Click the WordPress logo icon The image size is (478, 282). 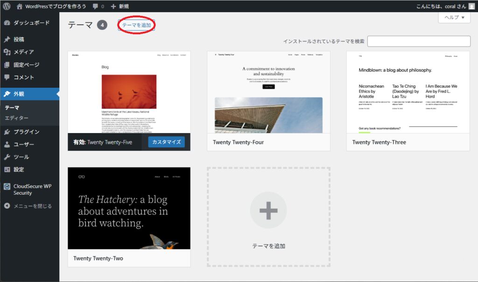pyautogui.click(x=7, y=7)
